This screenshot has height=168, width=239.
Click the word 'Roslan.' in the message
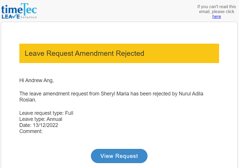(28, 100)
